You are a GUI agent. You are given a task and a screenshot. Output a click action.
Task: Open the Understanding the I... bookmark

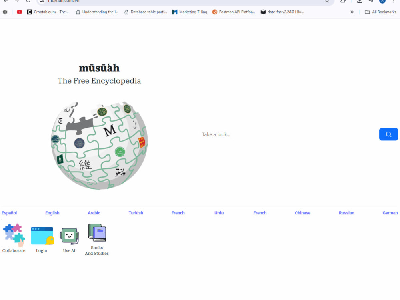[97, 12]
